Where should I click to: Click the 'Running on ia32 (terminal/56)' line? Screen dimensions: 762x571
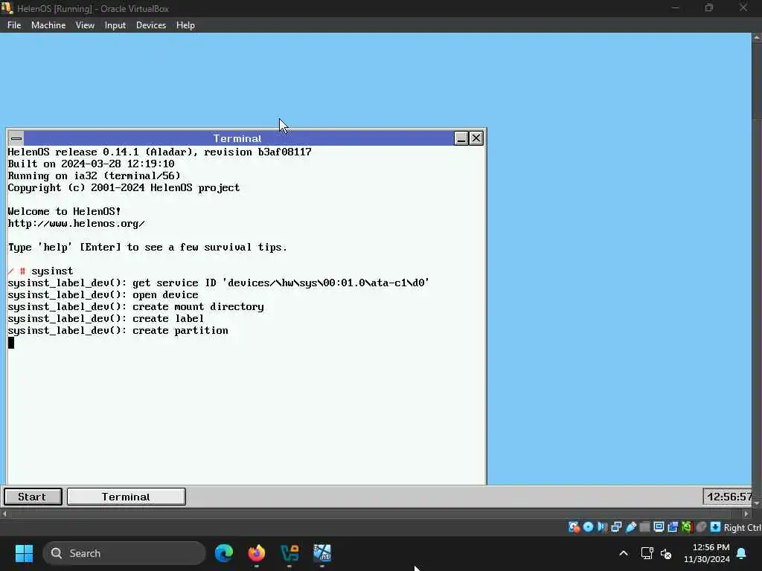(x=94, y=175)
